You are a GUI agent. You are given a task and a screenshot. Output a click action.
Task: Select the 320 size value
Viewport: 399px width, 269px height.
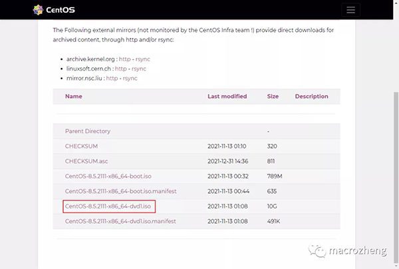tap(272, 146)
